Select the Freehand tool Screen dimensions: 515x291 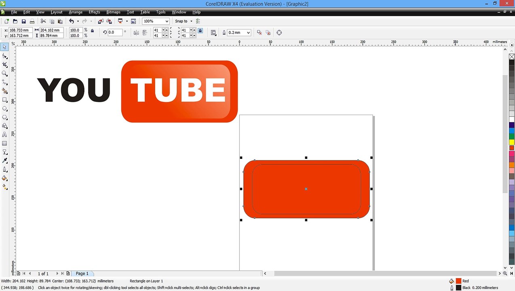point(4,82)
